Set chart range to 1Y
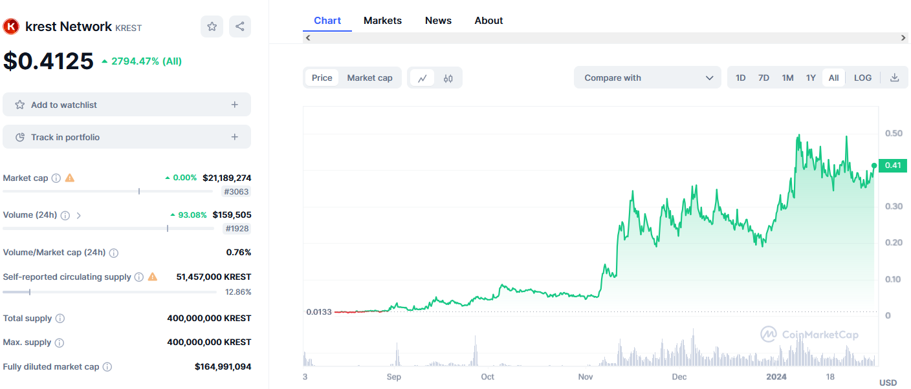 pyautogui.click(x=811, y=78)
